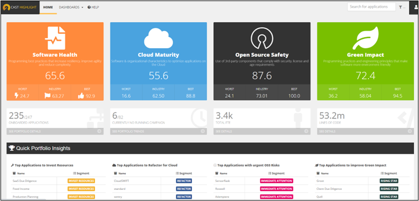Image resolution: width=419 pixels, height=201 pixels.
Task: Click See Details under Lines of Code
Action: [366, 132]
